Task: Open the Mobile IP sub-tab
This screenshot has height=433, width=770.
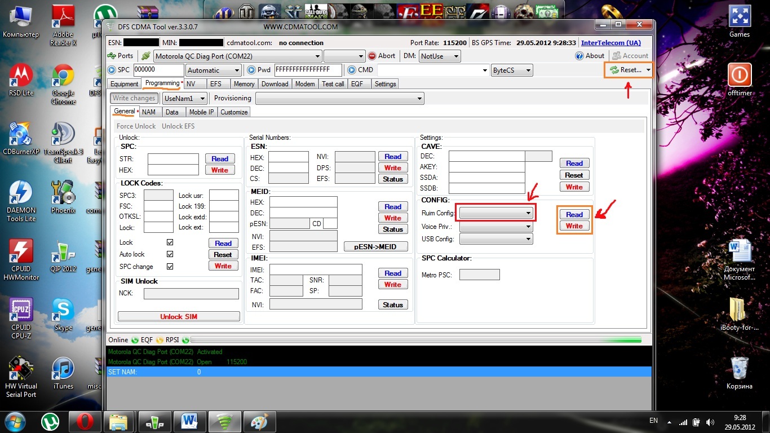Action: (201, 112)
